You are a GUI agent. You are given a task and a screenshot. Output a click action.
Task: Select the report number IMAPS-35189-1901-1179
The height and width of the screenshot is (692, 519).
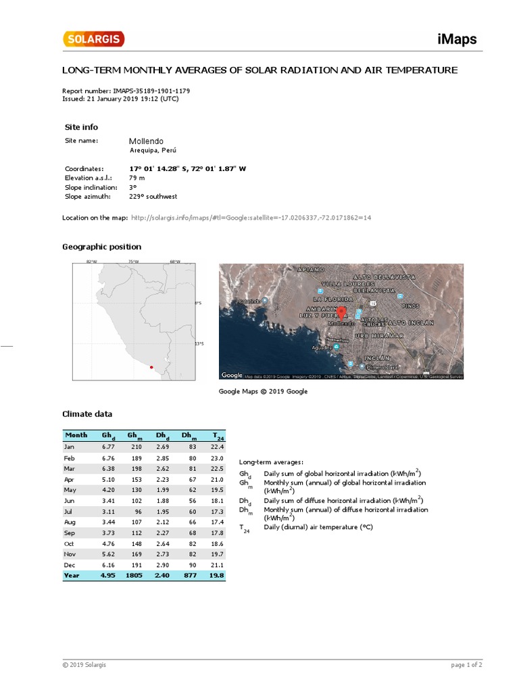point(151,91)
